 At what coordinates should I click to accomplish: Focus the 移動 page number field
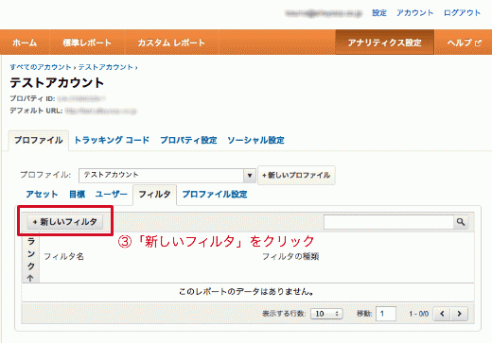point(386,314)
